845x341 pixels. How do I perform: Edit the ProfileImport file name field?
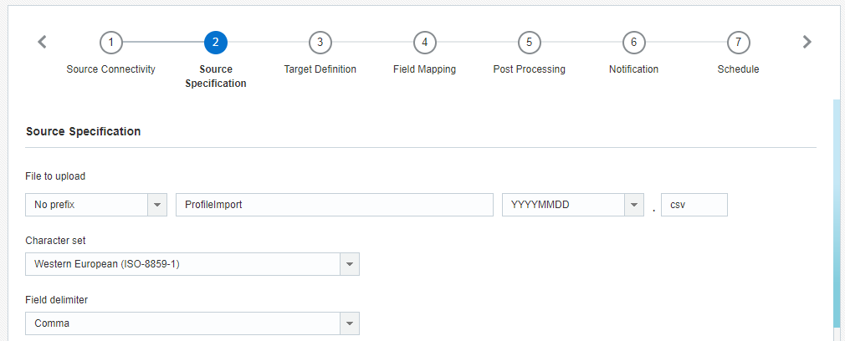tap(335, 205)
